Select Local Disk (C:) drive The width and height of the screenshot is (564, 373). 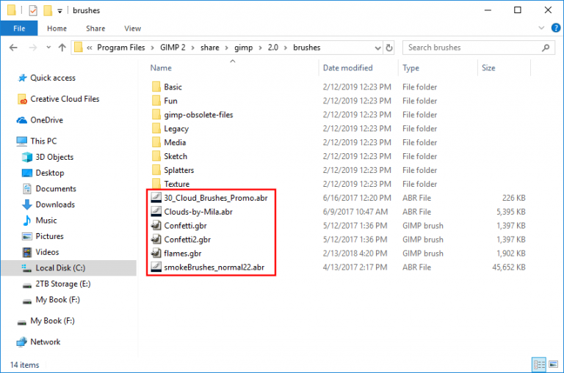(x=69, y=267)
